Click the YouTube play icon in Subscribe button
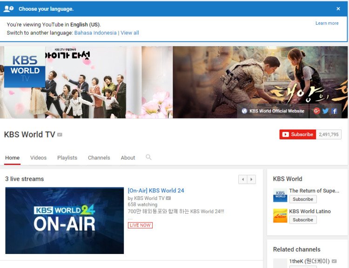 click(286, 134)
